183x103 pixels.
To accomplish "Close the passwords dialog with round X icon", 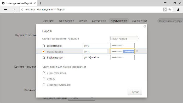I will (x=145, y=26).
